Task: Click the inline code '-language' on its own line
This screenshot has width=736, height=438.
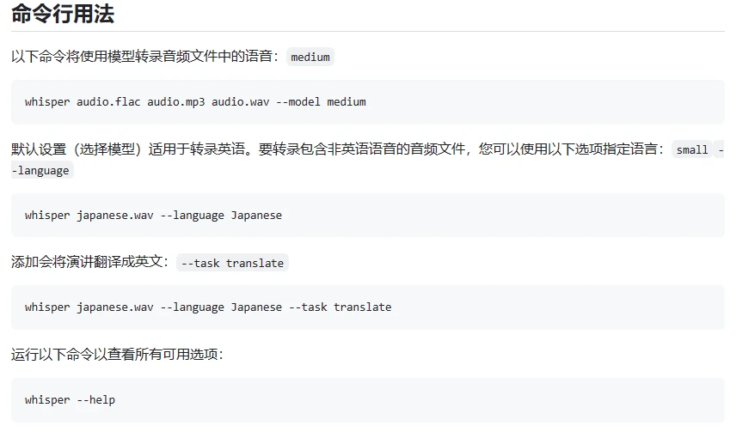Action: [42, 170]
